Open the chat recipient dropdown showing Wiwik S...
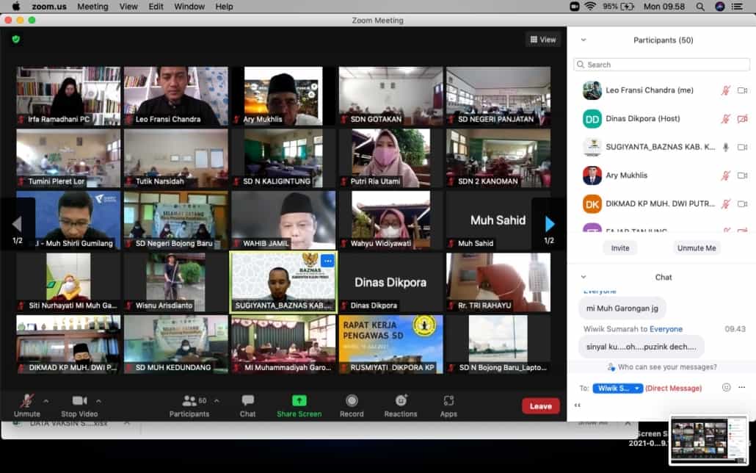This screenshot has height=473, width=756. coord(617,388)
